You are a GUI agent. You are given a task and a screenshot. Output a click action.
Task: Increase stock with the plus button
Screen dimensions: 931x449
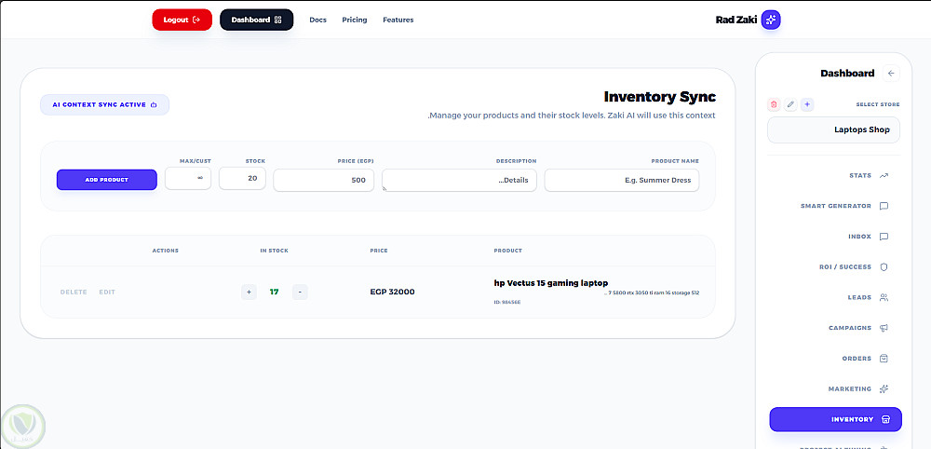pos(249,292)
